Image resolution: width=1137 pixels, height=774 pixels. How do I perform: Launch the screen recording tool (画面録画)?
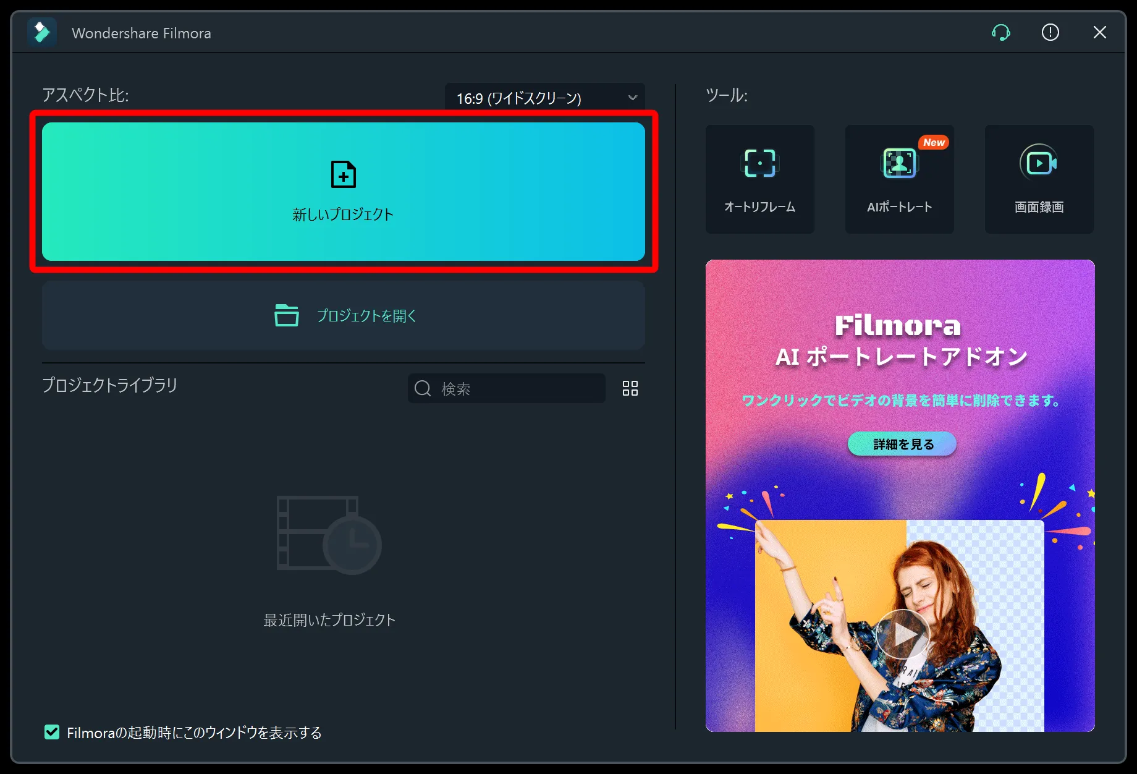click(1039, 179)
